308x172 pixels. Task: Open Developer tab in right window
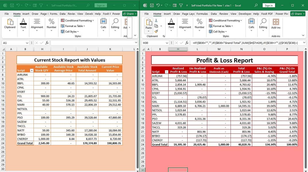coord(245,14)
